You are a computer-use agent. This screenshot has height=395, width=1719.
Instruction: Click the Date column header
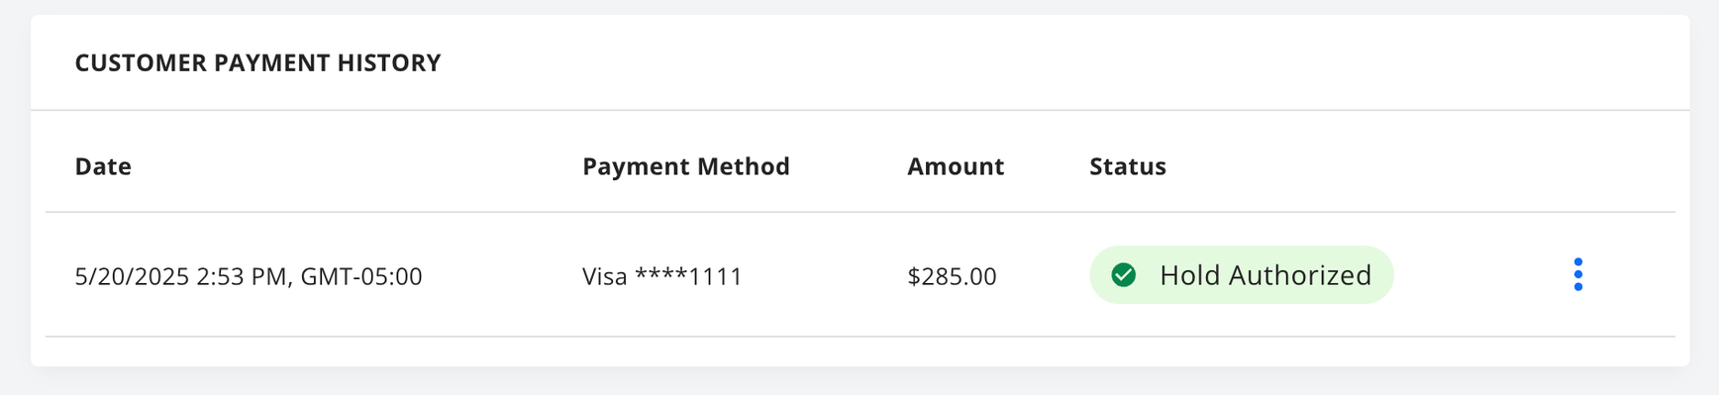click(x=103, y=166)
